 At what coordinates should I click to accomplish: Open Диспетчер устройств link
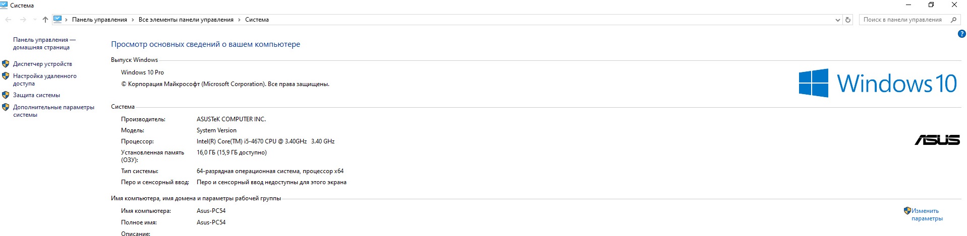[x=42, y=64]
